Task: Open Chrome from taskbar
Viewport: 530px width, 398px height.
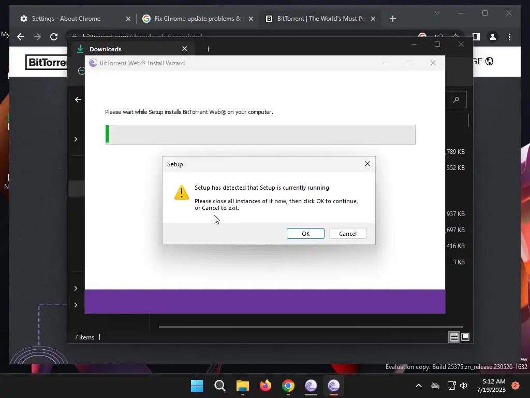Action: 288,386
